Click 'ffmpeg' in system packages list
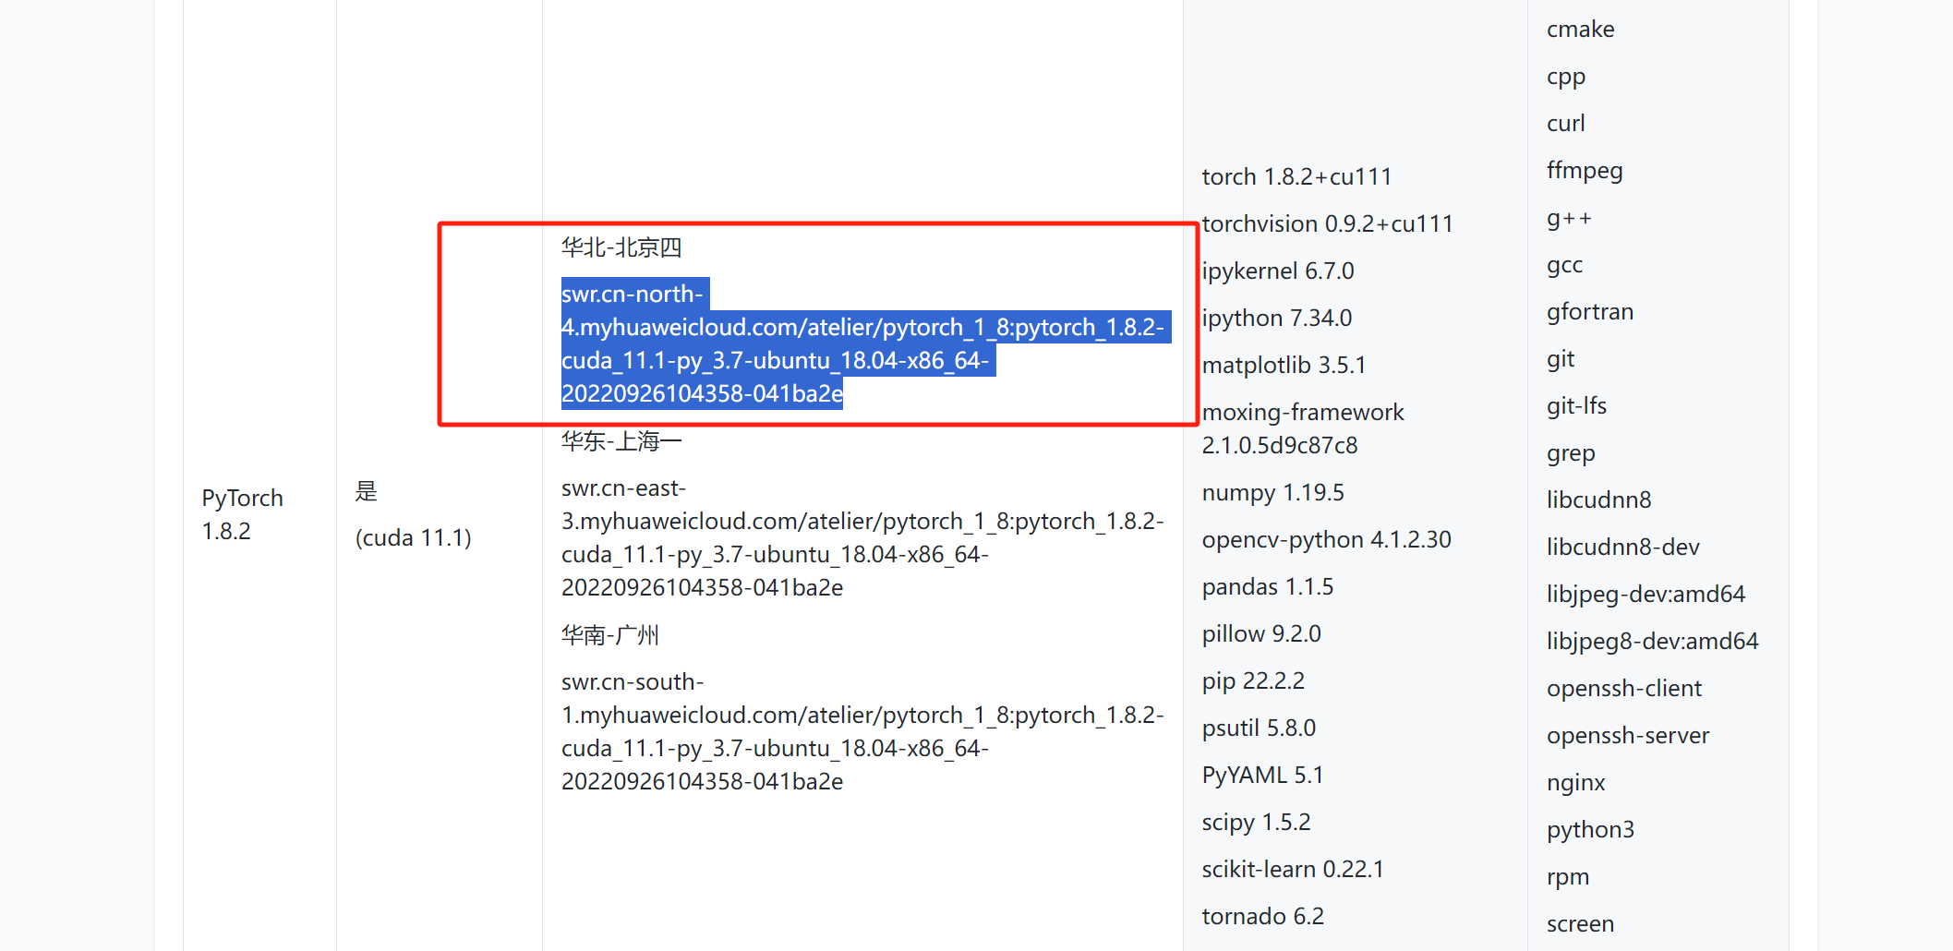This screenshot has height=951, width=1953. click(1585, 171)
